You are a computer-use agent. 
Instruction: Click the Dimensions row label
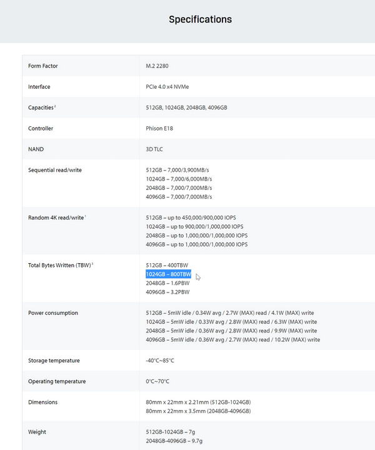pyautogui.click(x=42, y=402)
